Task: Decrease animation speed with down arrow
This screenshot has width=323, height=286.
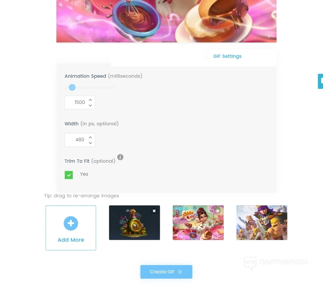Action: pos(90,105)
